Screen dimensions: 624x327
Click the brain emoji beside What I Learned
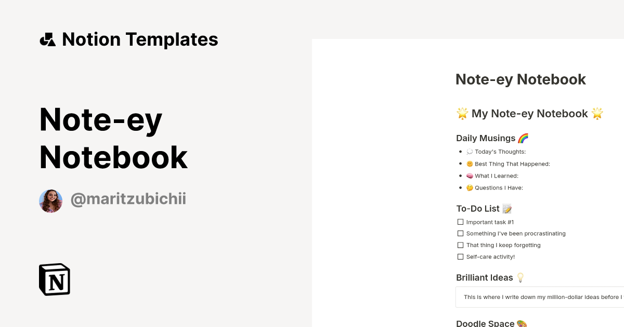pyautogui.click(x=470, y=175)
